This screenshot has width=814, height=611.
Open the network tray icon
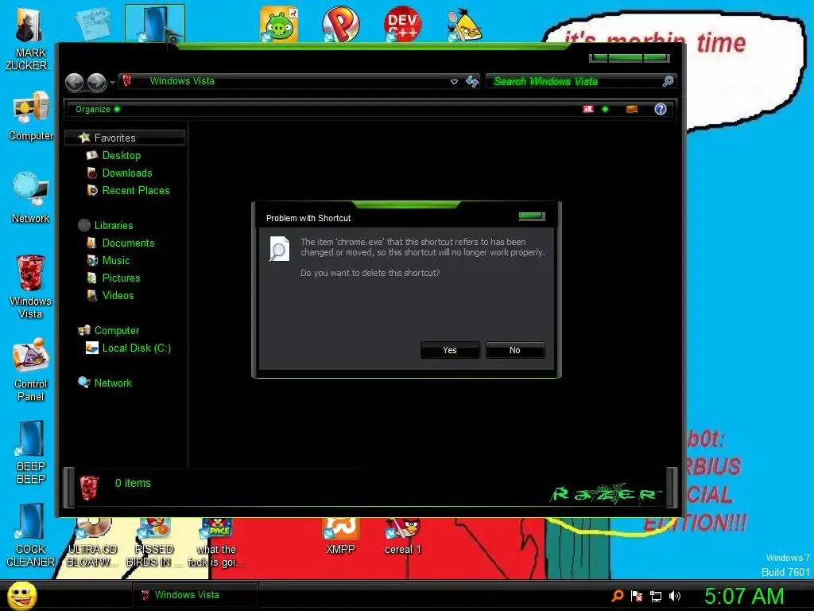656,597
